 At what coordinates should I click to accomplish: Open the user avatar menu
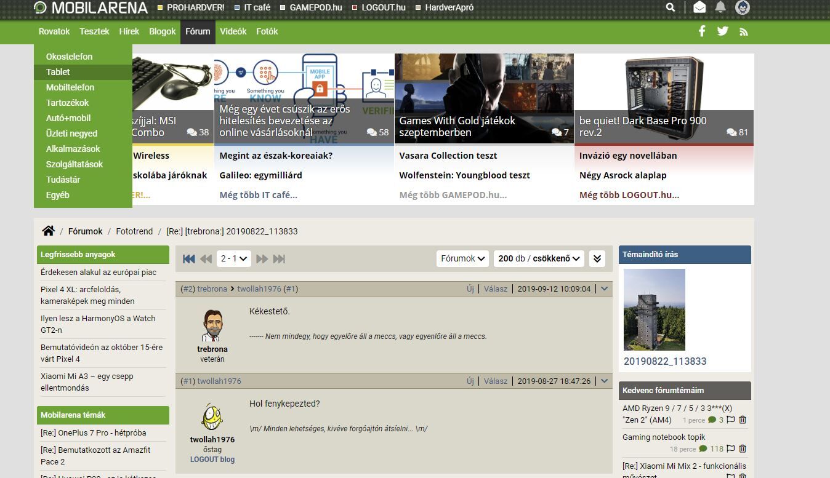(743, 7)
